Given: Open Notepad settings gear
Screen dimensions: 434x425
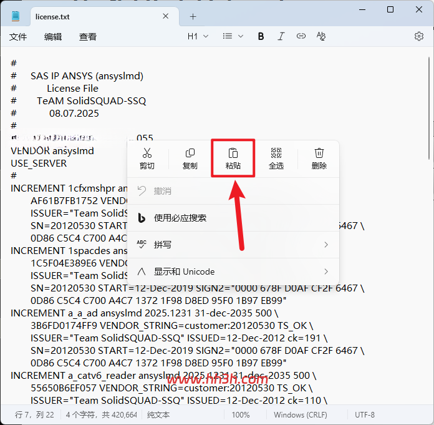Looking at the screenshot, I should (419, 36).
